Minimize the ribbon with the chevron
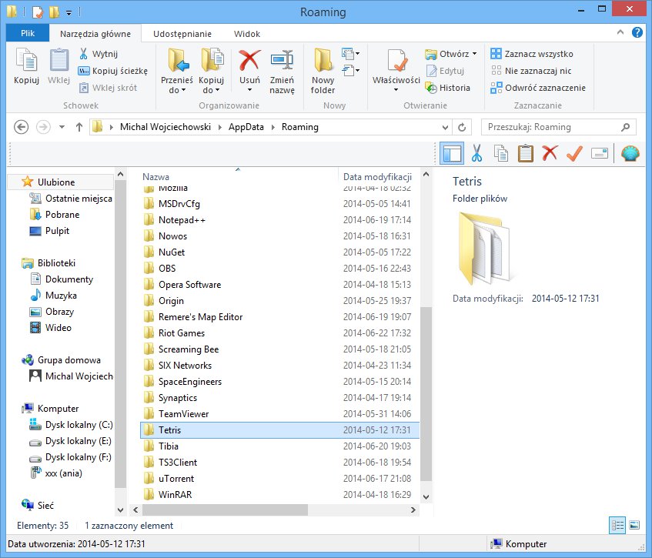The image size is (652, 558). [620, 32]
